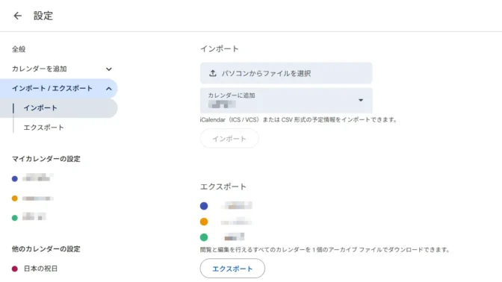Click the orange color dot in エクスポート list
The width and height of the screenshot is (502, 282).
(x=204, y=222)
